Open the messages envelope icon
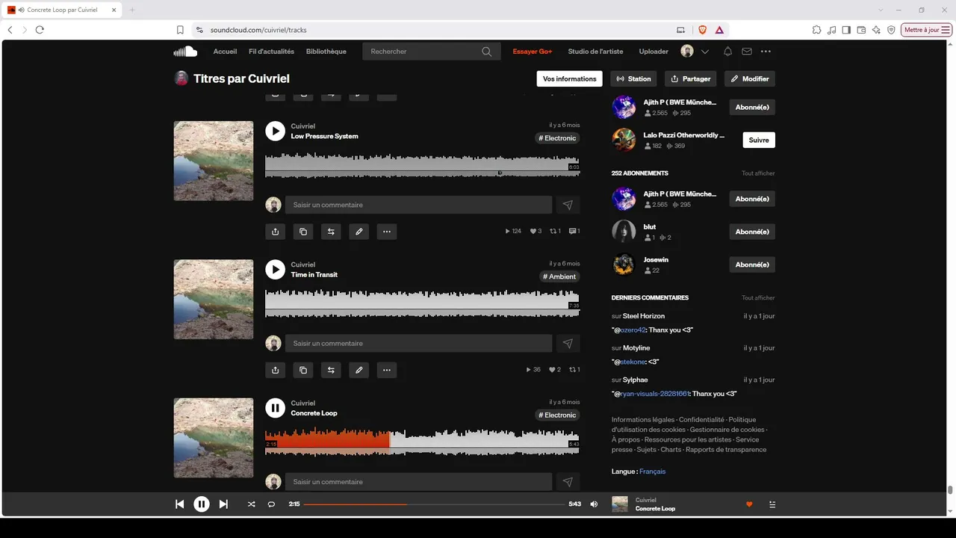The image size is (956, 538). point(747,52)
